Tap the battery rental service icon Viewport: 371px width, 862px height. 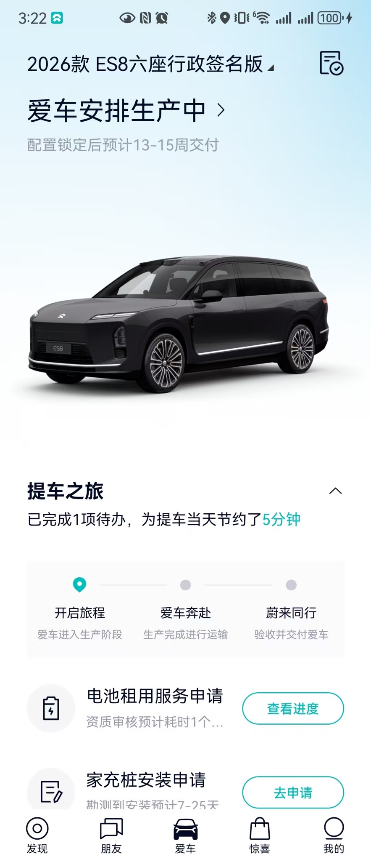pyautogui.click(x=51, y=708)
